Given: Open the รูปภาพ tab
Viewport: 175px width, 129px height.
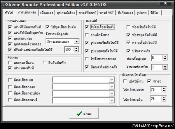Looking at the screenshot, I should pyautogui.click(x=142, y=13).
